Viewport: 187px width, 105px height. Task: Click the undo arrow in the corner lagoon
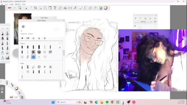point(11,97)
